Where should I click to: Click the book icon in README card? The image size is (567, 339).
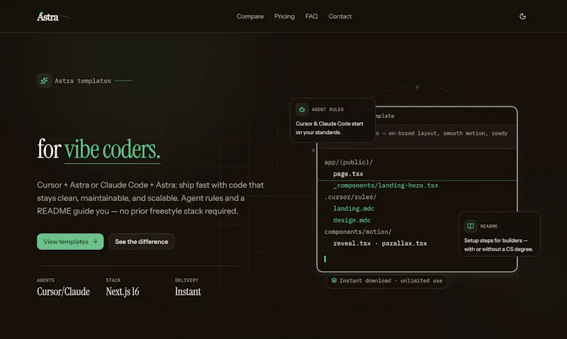click(x=471, y=226)
